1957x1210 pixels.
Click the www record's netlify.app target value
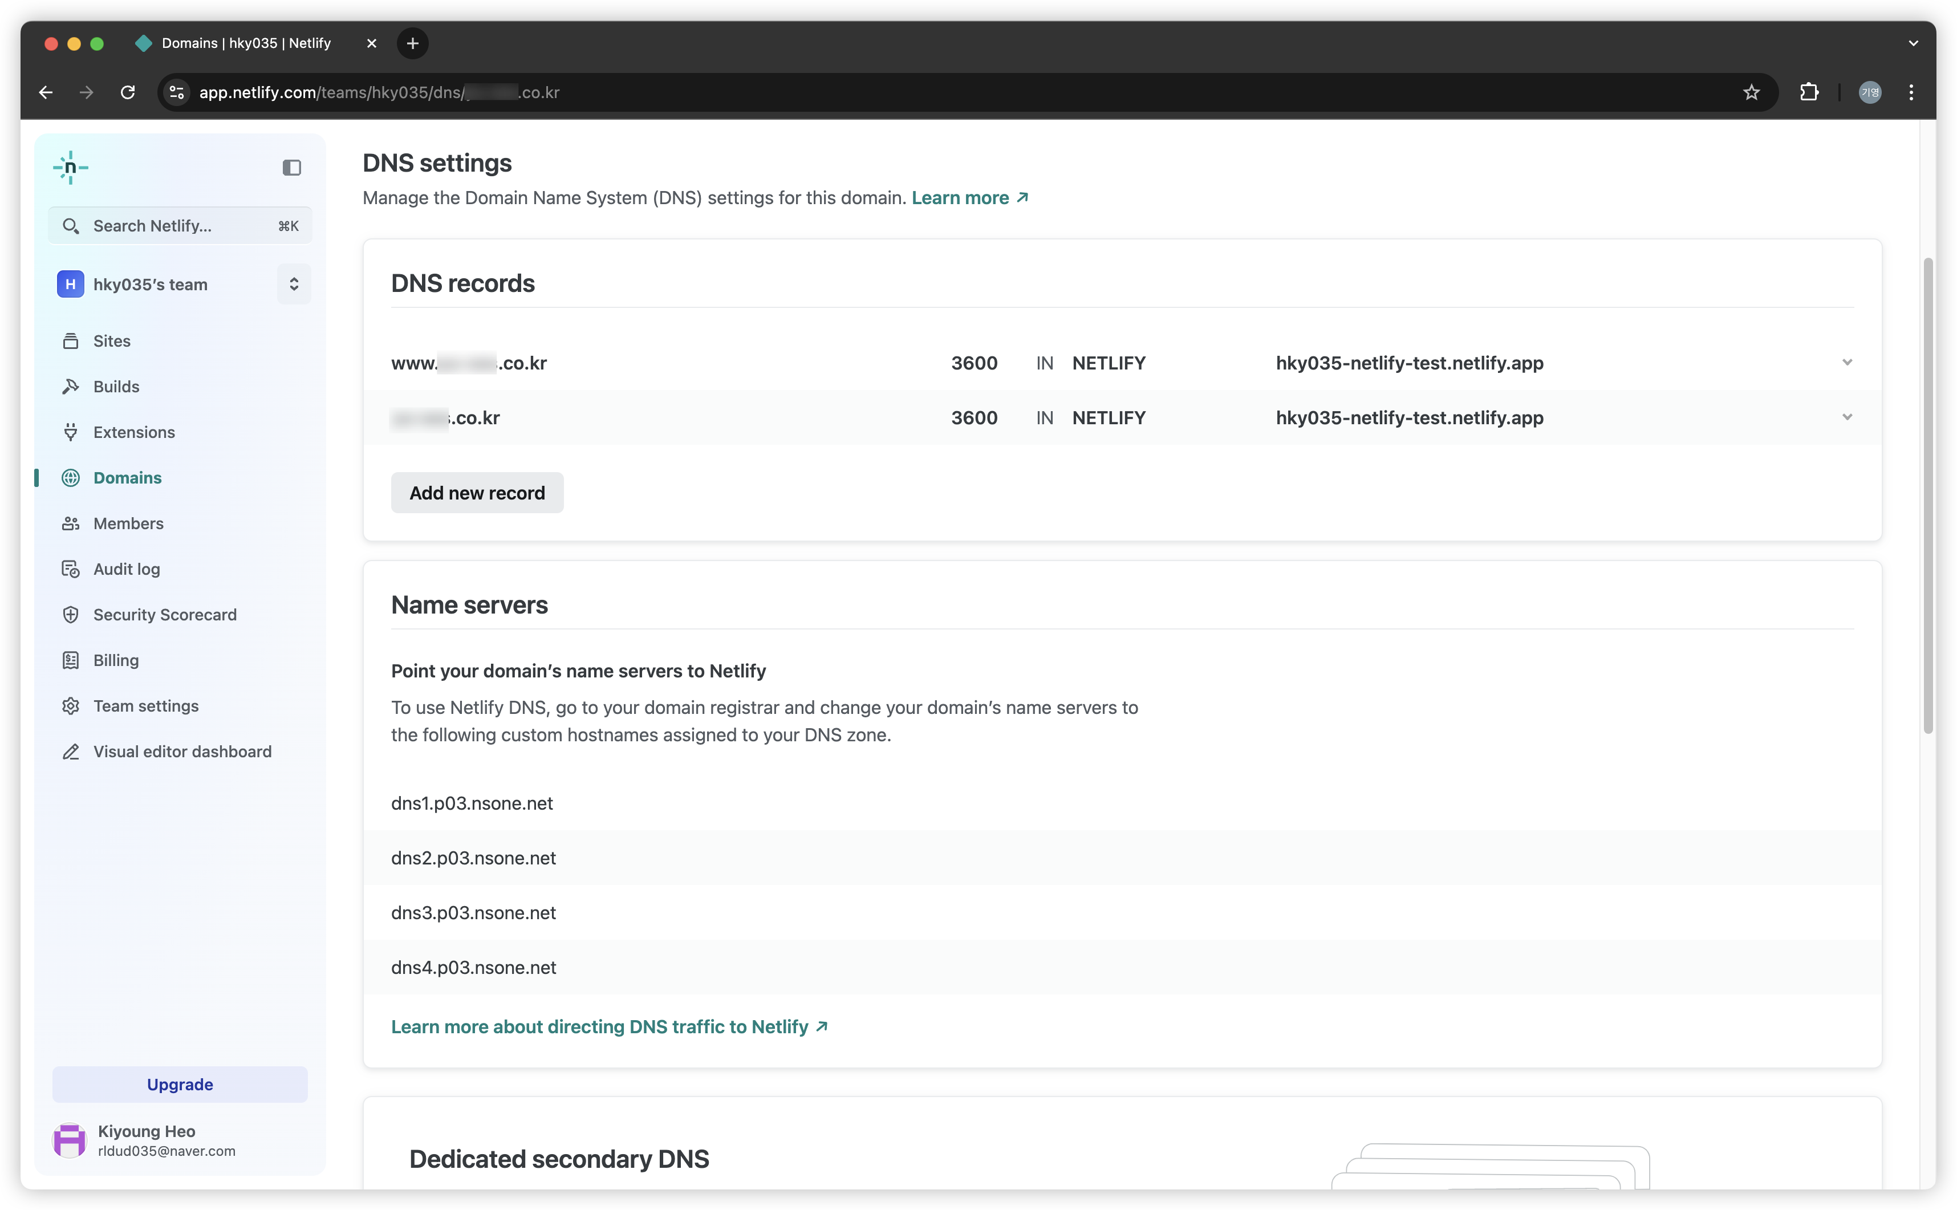point(1409,363)
